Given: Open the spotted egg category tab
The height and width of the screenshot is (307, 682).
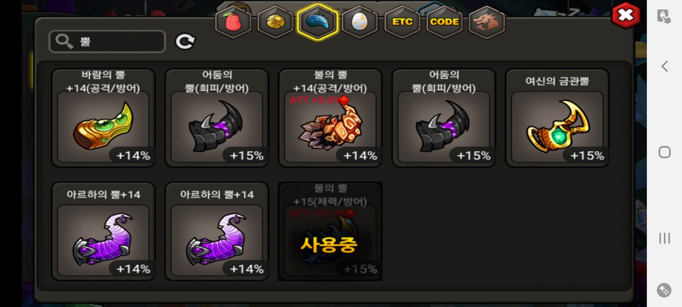Looking at the screenshot, I should click(360, 22).
